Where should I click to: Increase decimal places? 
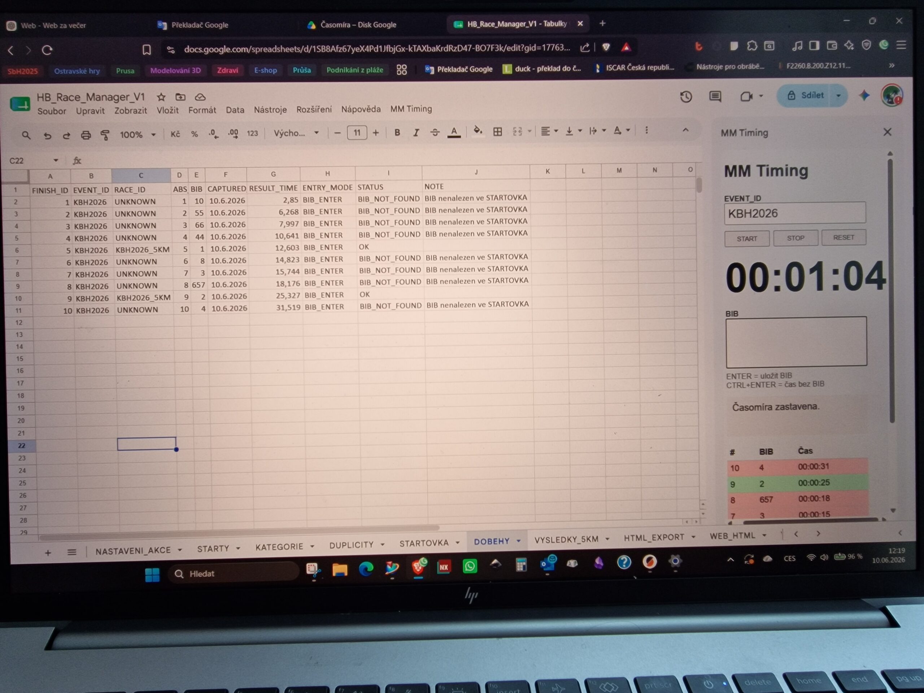233,134
